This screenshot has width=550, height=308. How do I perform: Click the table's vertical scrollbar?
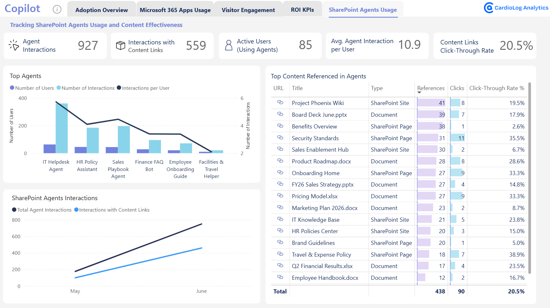tap(529, 178)
